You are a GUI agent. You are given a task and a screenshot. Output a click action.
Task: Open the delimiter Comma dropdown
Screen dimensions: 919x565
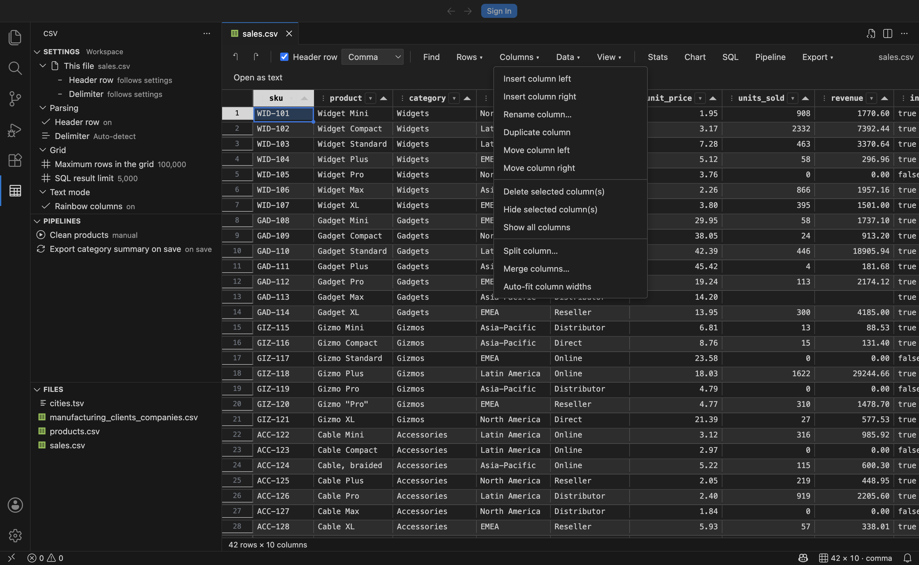point(372,57)
